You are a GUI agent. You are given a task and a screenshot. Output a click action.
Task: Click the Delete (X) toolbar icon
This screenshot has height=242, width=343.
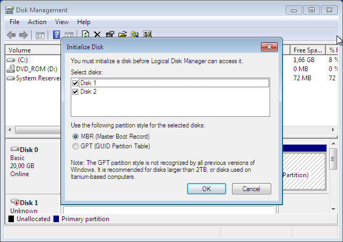pos(98,35)
